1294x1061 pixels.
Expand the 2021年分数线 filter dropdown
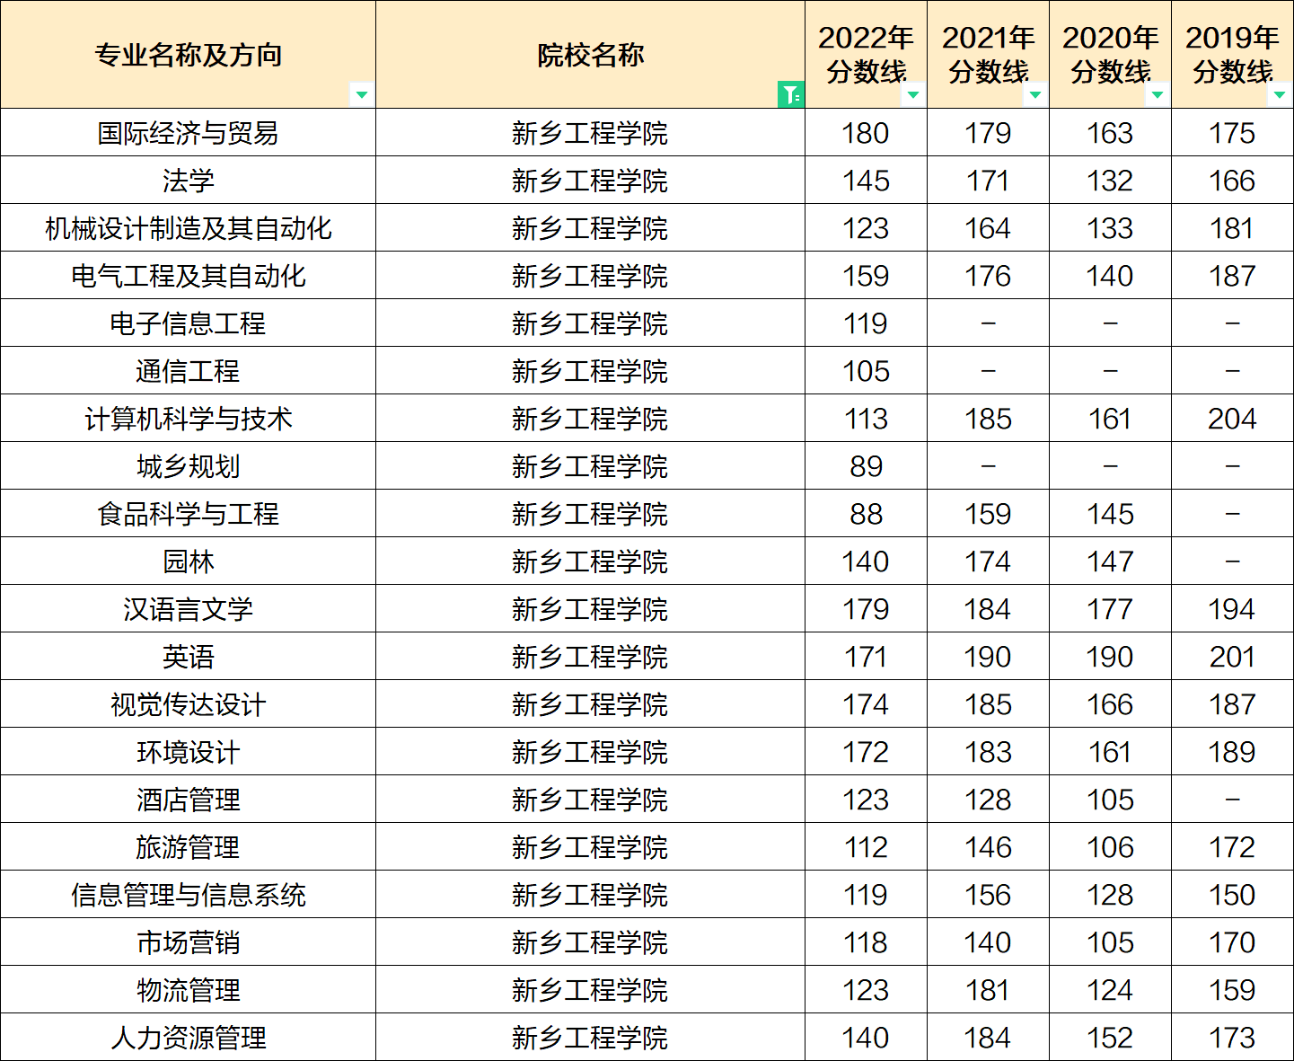click(x=1035, y=94)
